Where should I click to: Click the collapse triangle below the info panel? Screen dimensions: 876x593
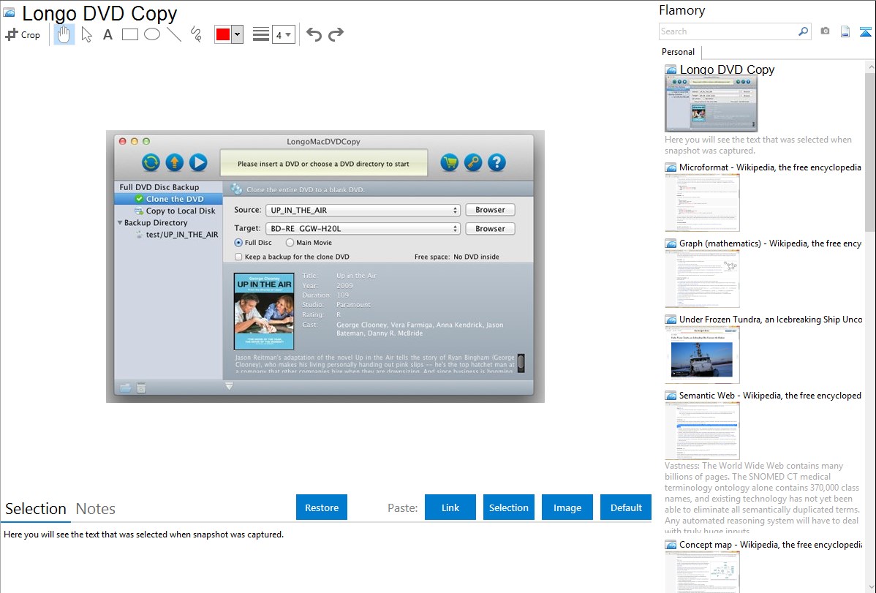coord(229,386)
